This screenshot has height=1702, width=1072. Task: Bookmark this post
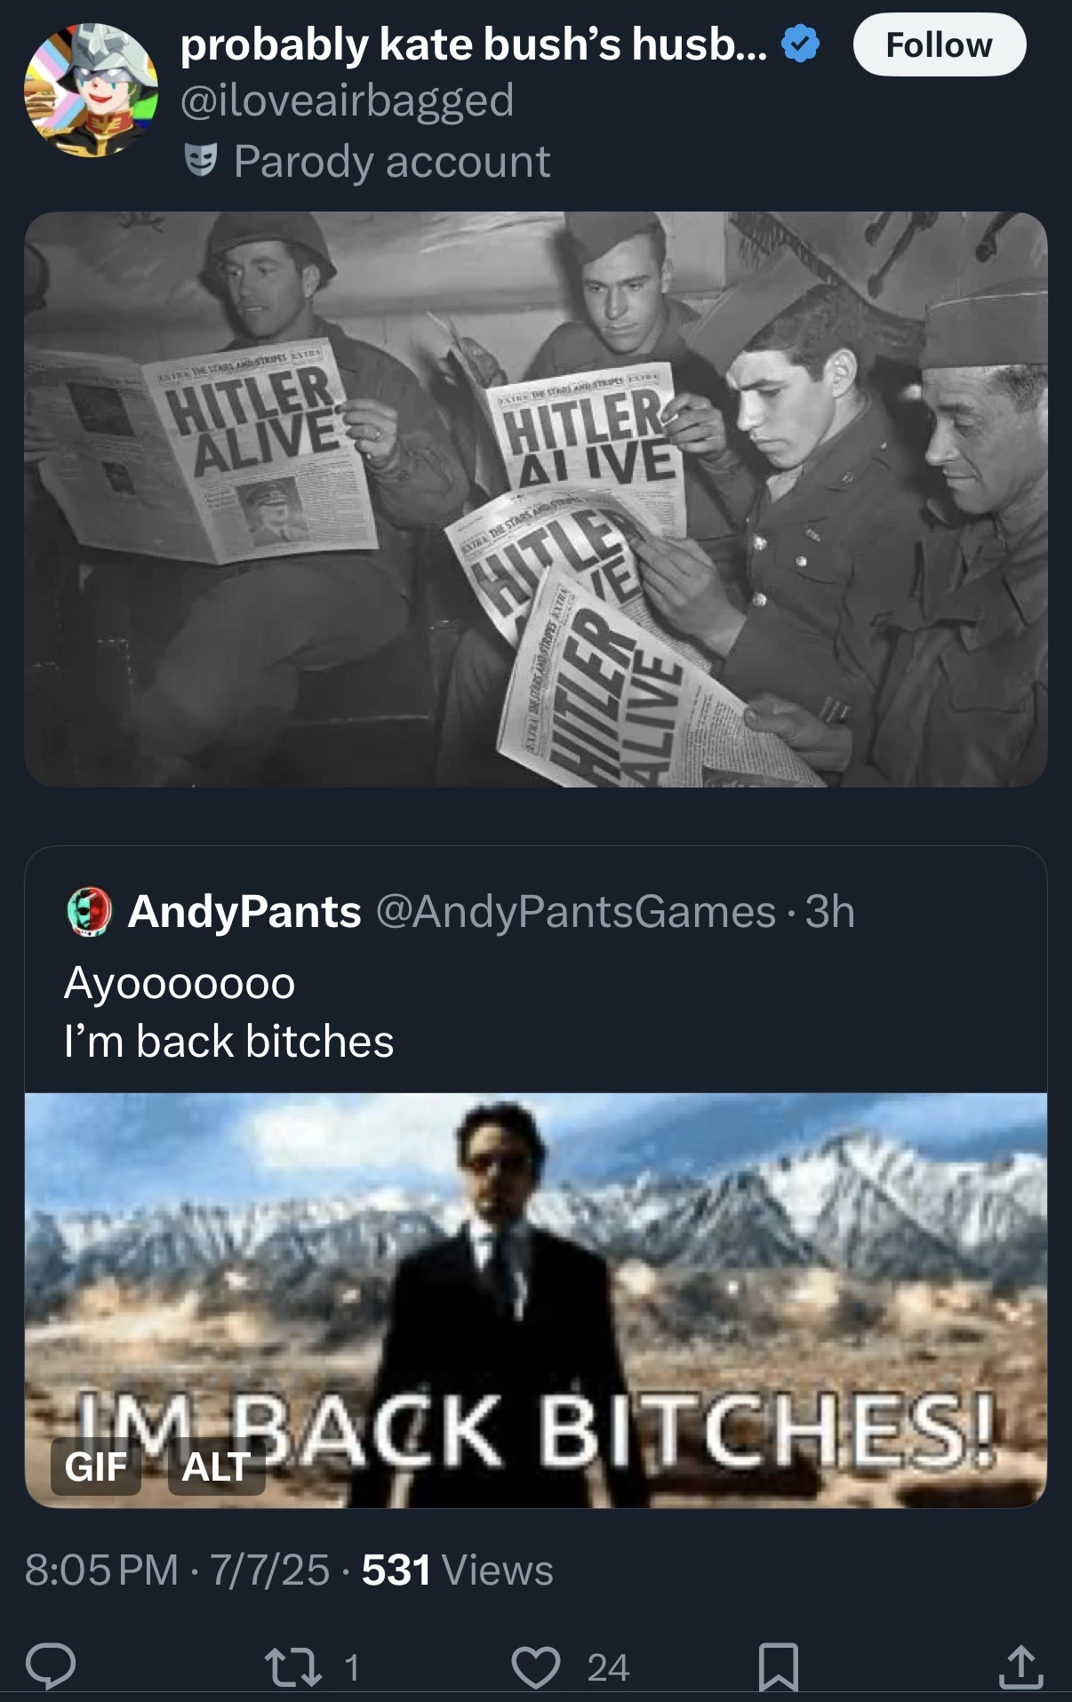(779, 1666)
